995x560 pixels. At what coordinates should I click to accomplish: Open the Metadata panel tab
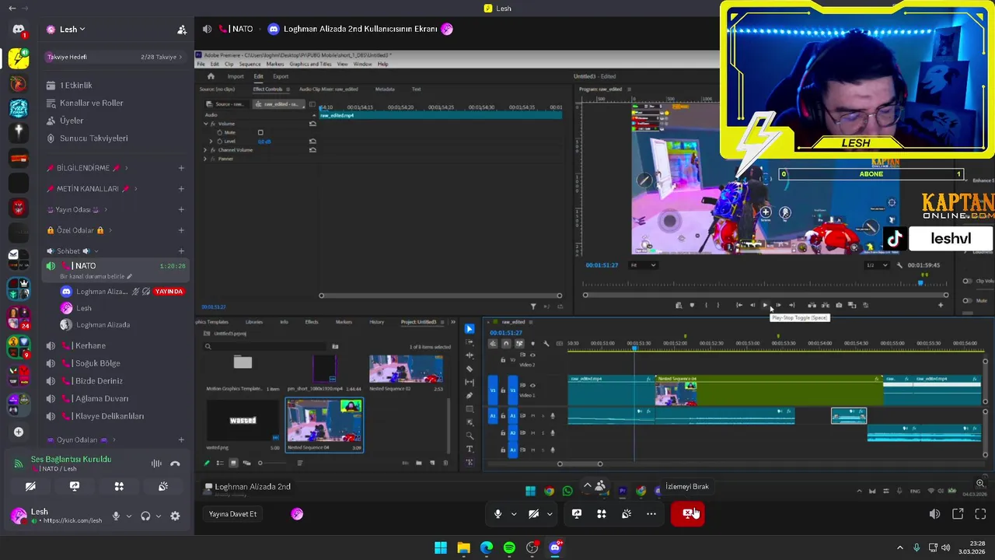pyautogui.click(x=385, y=89)
